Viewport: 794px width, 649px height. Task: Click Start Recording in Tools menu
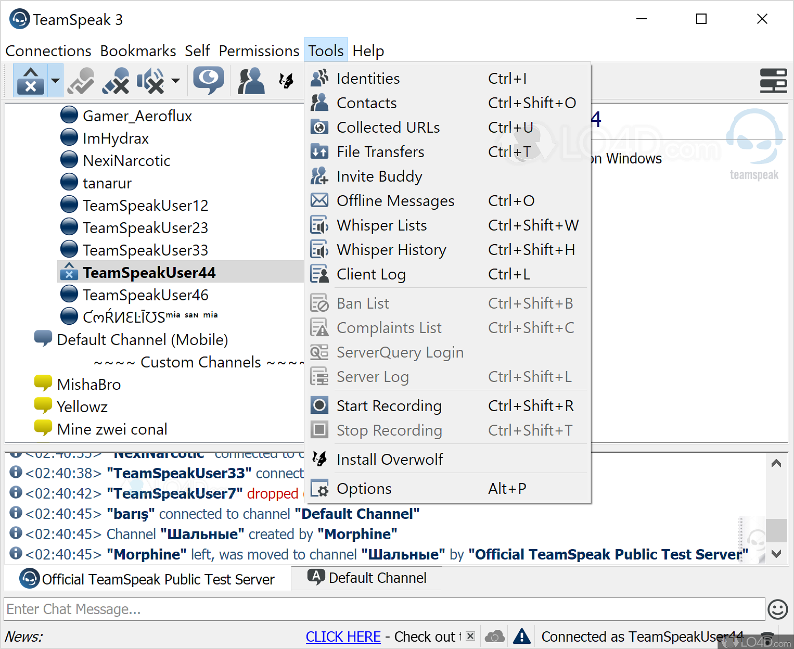click(448, 406)
